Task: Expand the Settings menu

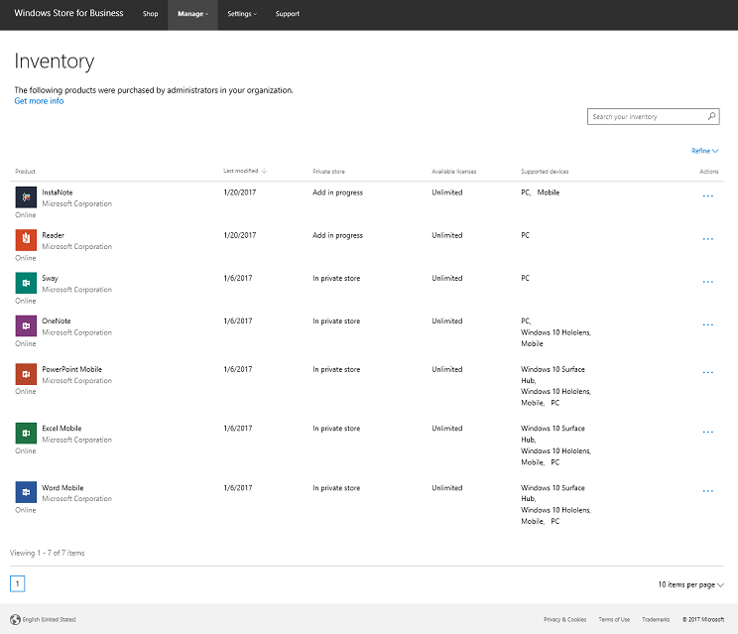Action: coord(242,14)
